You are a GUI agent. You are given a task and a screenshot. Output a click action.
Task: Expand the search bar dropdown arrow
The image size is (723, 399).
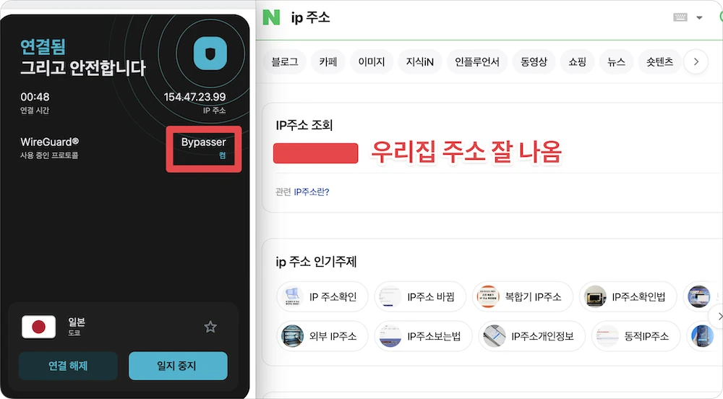[x=699, y=18]
